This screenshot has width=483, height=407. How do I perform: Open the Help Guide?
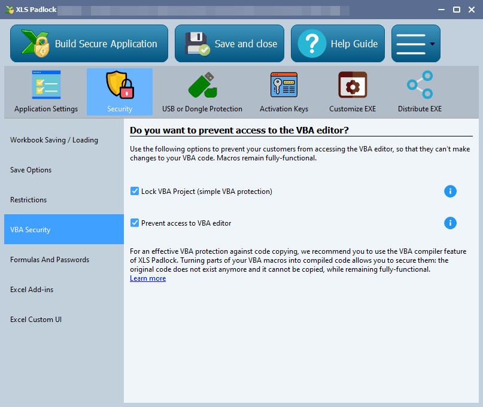338,44
